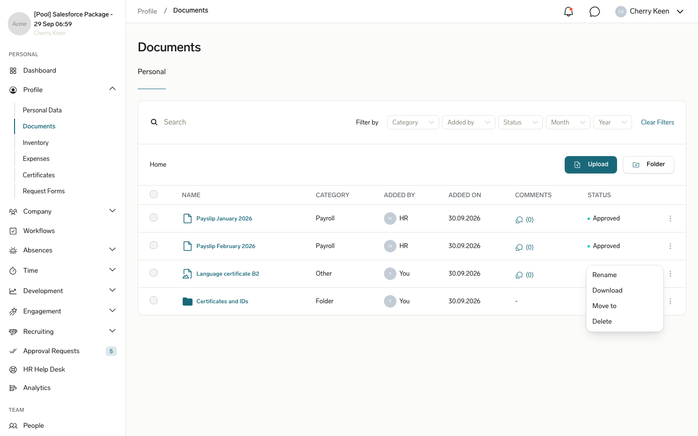Image resolution: width=698 pixels, height=436 pixels.
Task: Open the three-dot menu for Payslip January 2026
Action: (x=670, y=218)
